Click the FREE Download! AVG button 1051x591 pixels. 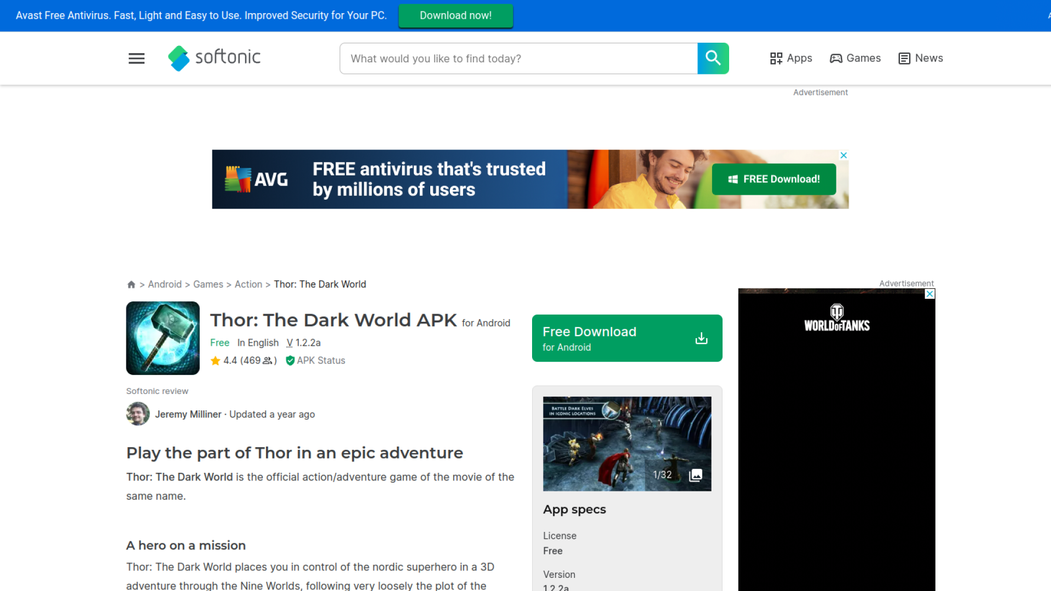(773, 179)
